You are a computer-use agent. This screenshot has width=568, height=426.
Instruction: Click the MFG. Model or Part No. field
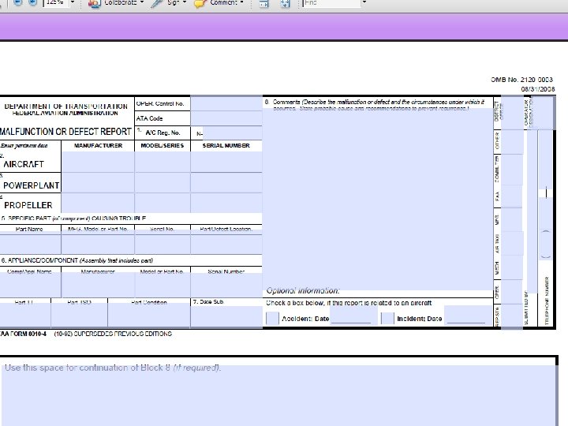98,242
